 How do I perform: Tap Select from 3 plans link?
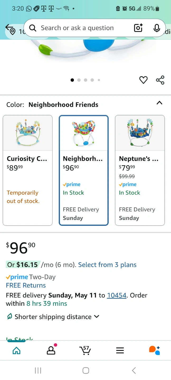point(107,265)
